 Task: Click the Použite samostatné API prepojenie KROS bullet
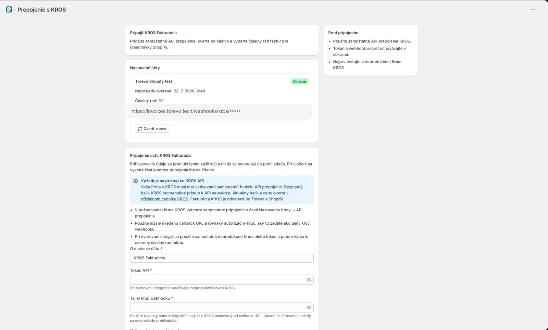(372, 41)
